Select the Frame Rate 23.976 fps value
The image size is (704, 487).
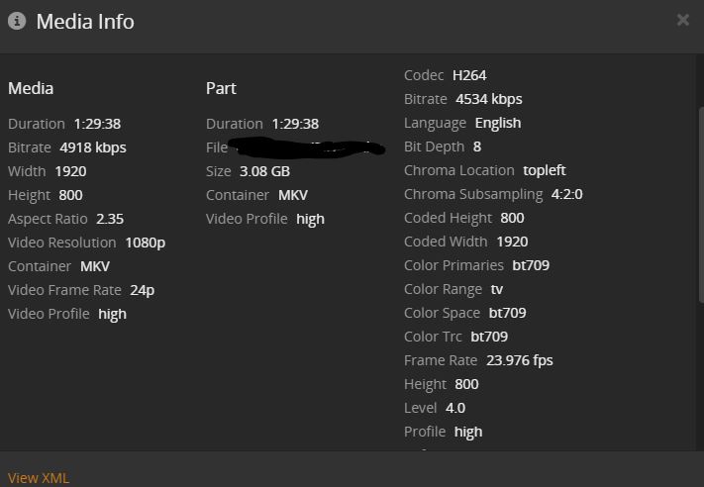520,360
